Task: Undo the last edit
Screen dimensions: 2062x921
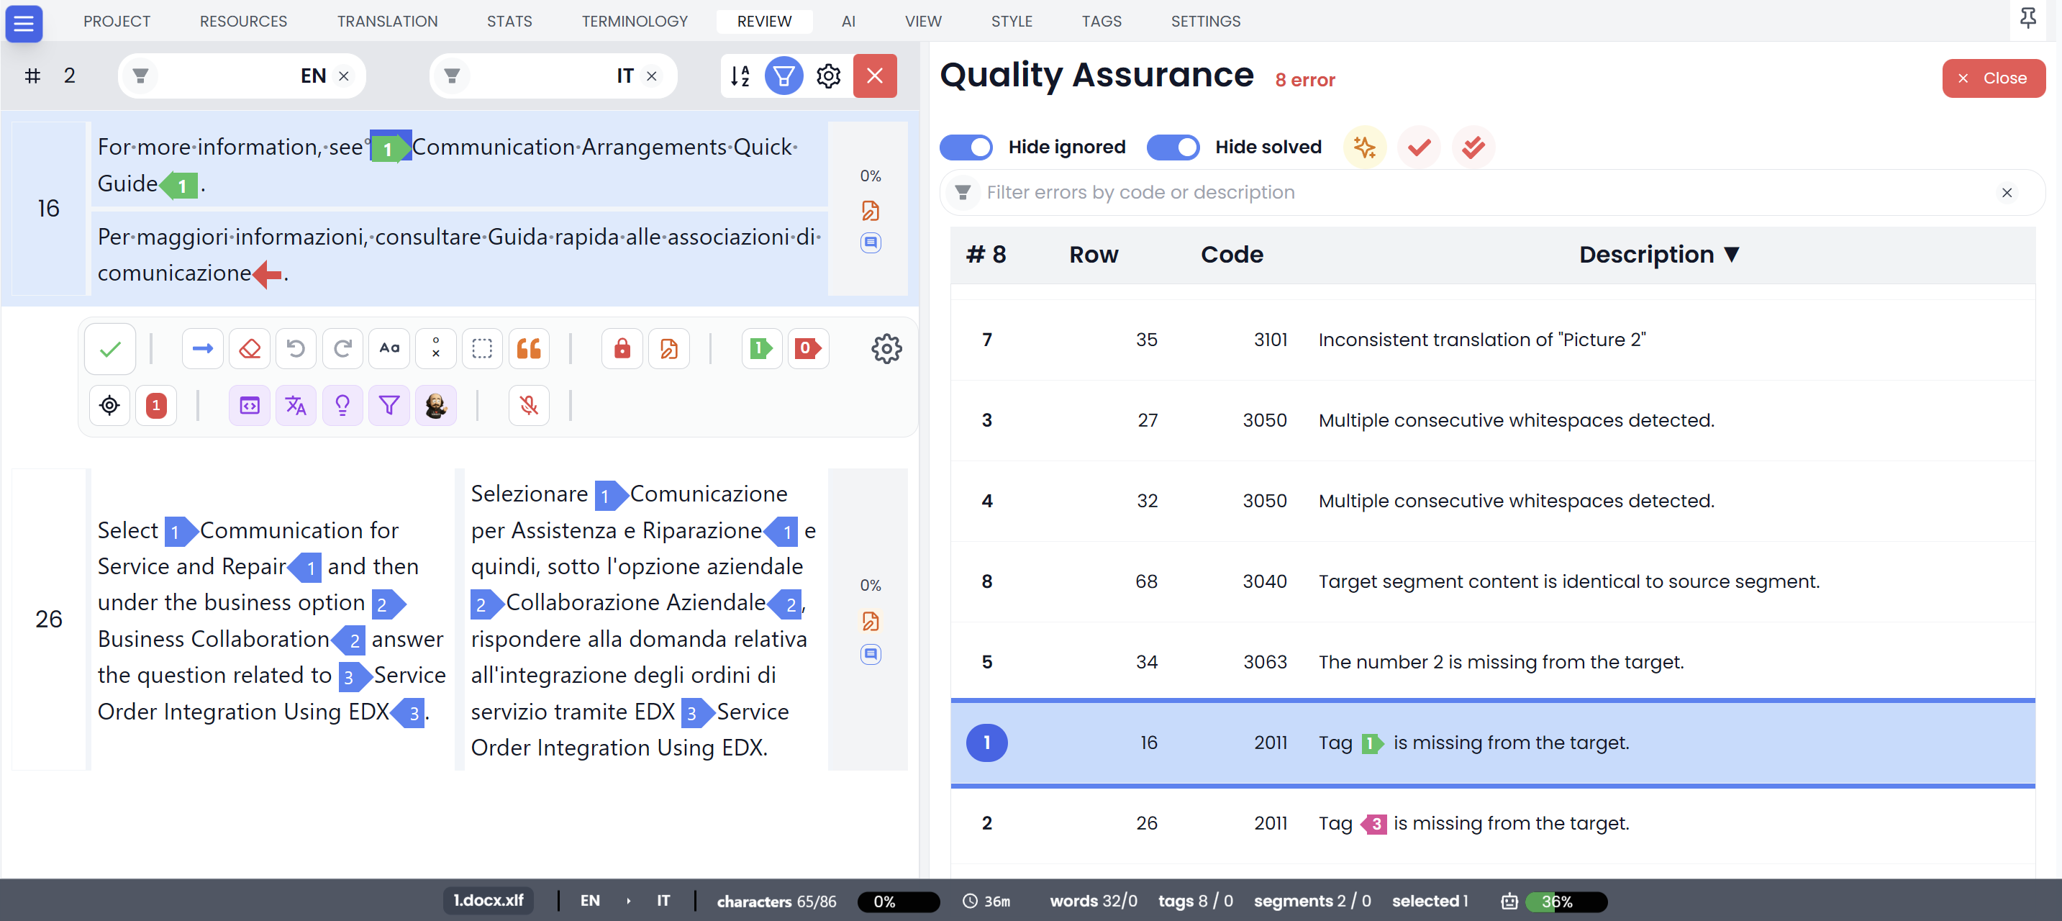Action: [x=296, y=348]
